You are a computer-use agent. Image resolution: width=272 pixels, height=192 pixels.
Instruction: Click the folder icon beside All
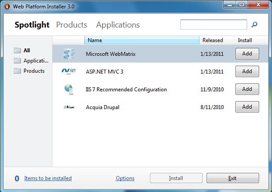point(17,50)
